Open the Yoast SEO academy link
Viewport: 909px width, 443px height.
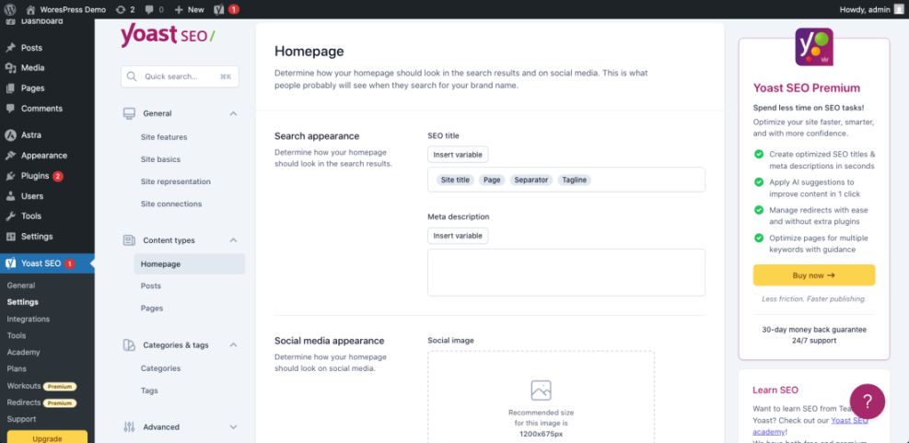click(810, 426)
